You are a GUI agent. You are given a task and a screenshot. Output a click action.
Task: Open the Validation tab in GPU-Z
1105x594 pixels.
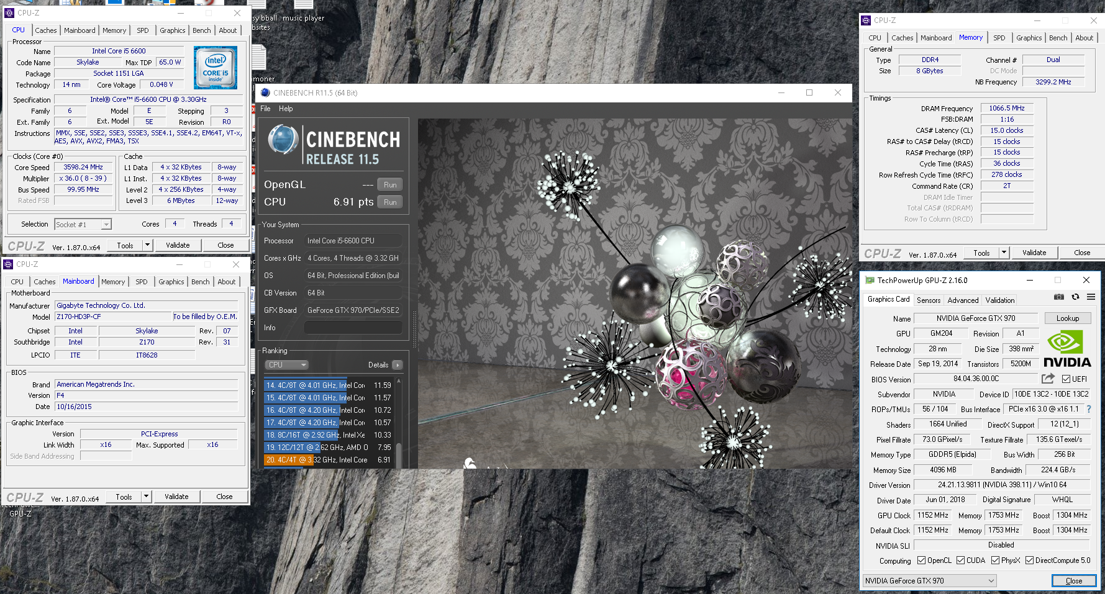pyautogui.click(x=1000, y=300)
